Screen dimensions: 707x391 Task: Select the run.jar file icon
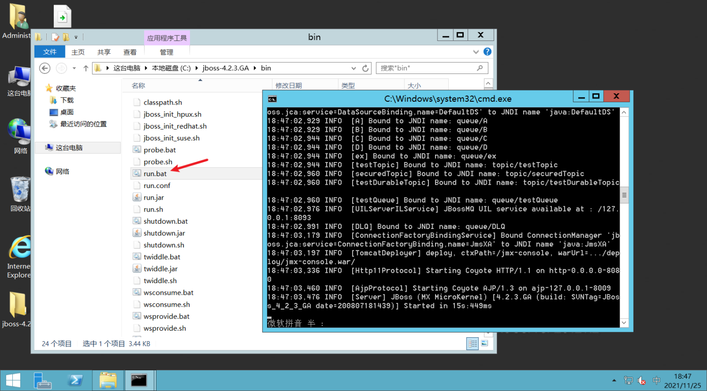click(x=137, y=197)
